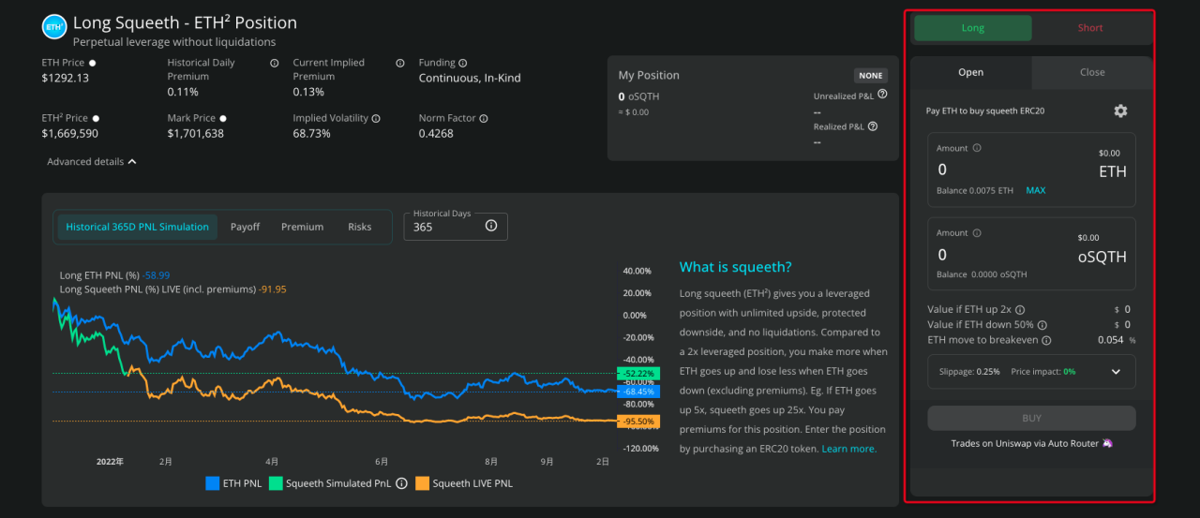Click info icon for Value if ETH up 2x
The height and width of the screenshot is (518, 1200).
(x=1020, y=310)
